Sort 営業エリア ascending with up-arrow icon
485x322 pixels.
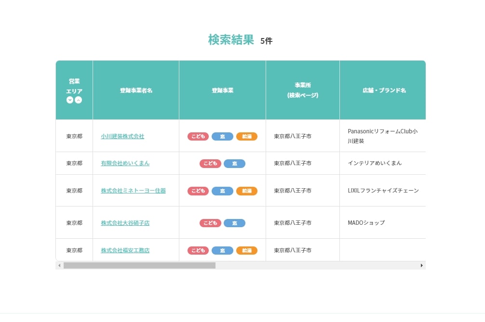pos(79,100)
